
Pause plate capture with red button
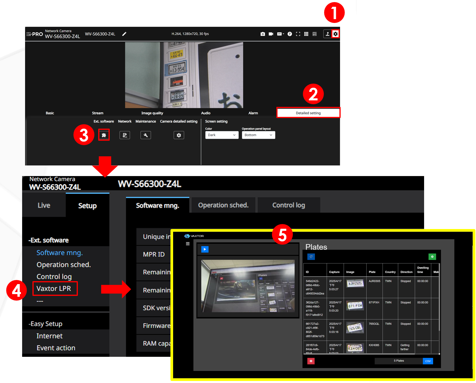coord(311,361)
